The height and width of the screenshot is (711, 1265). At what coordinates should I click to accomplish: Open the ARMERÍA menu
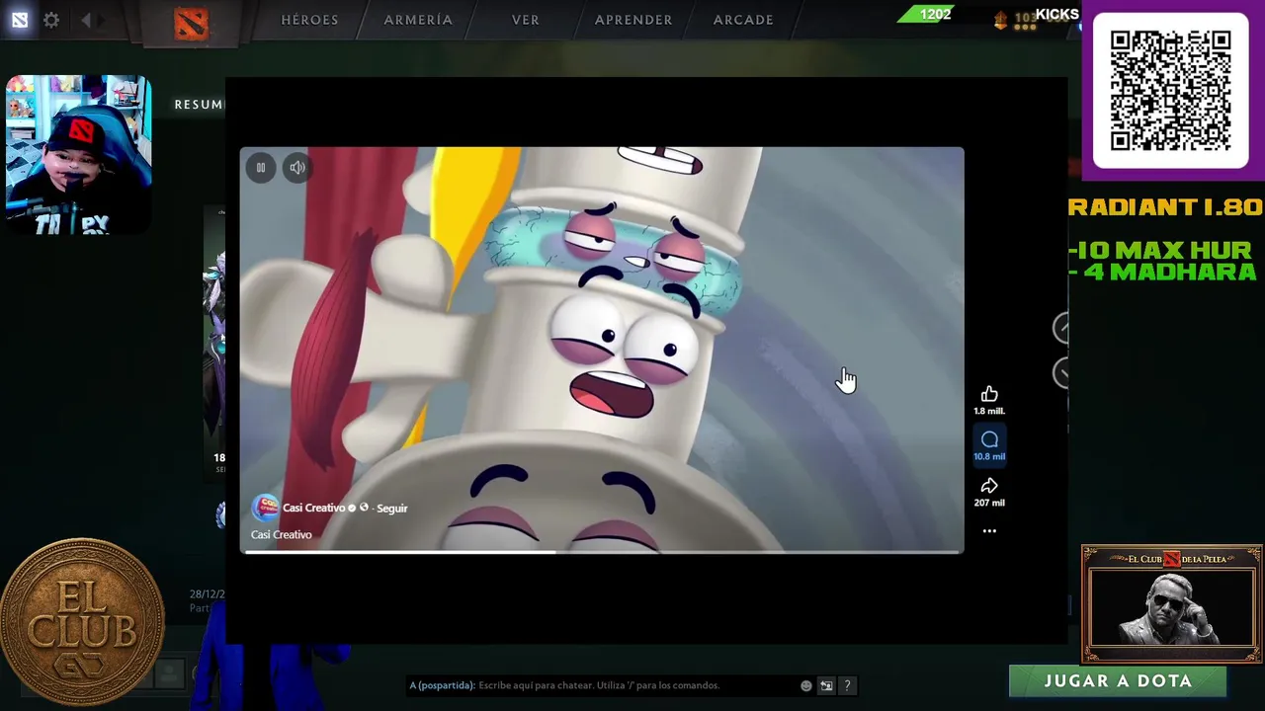418,20
